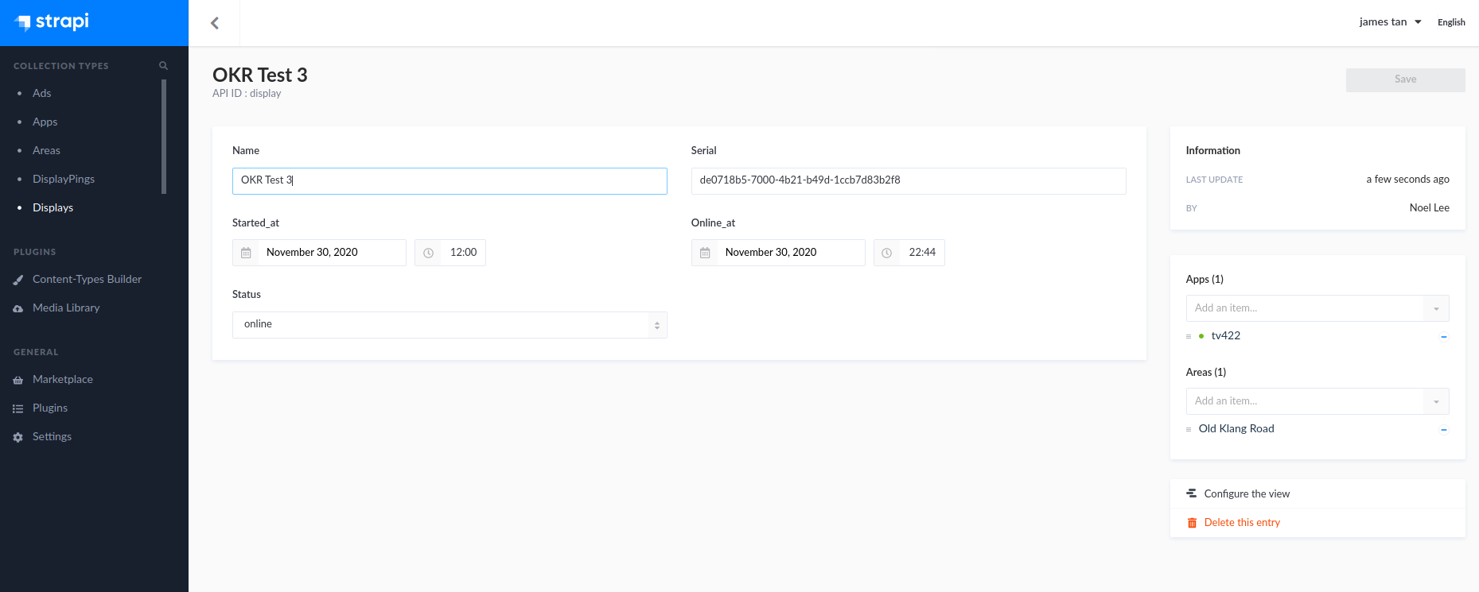Expand the Areas add item dropdown
The width and height of the screenshot is (1479, 592).
point(1436,401)
